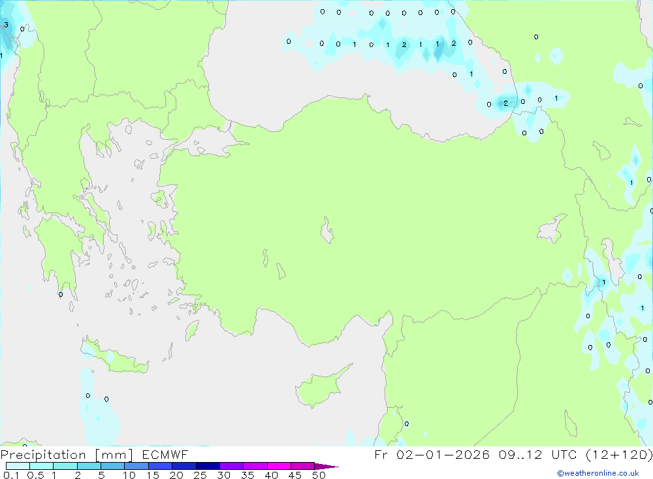The image size is (653, 479).
Task: Click the date text 'Fr 02-01-2026'
Action: click(x=432, y=454)
